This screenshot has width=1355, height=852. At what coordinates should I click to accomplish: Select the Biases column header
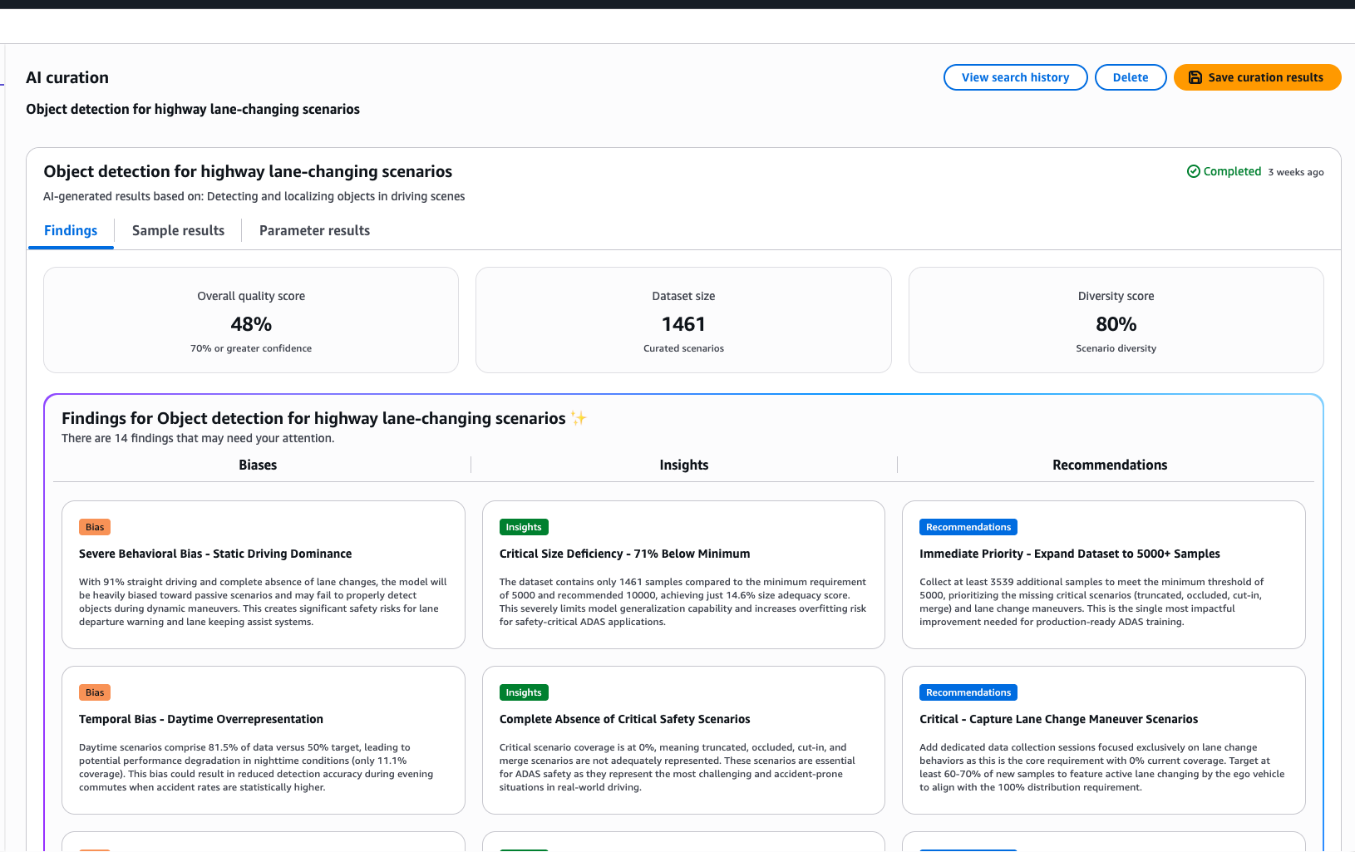[x=258, y=465]
